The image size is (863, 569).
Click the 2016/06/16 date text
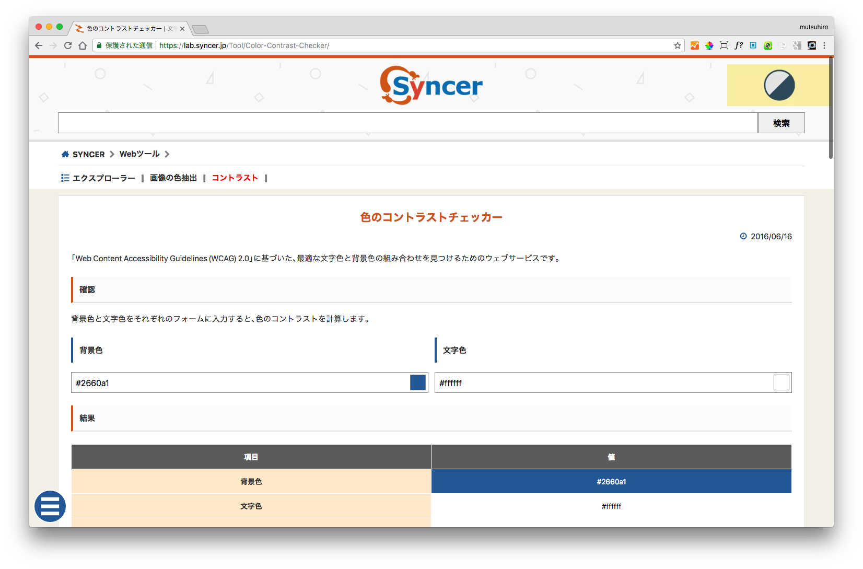[772, 236]
